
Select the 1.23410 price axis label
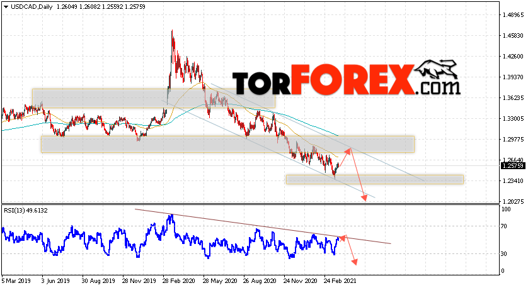click(514, 181)
